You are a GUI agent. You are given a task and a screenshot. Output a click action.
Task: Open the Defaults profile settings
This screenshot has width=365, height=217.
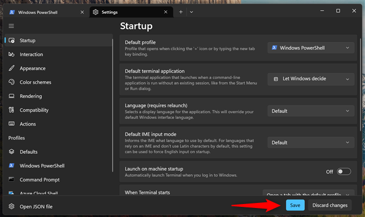(x=58, y=152)
